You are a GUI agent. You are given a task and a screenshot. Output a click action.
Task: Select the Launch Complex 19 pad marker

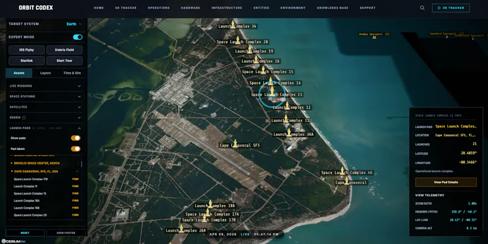pos(250,49)
